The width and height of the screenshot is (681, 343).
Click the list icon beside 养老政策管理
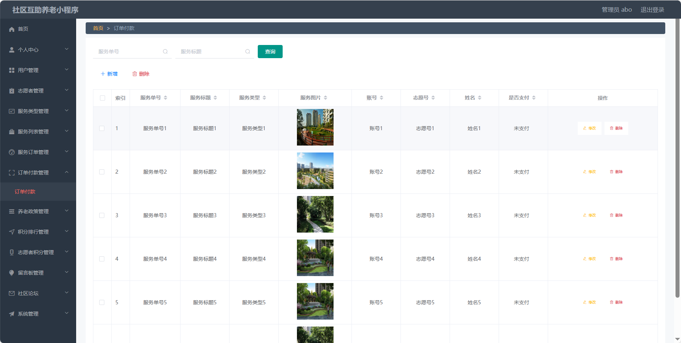click(x=12, y=211)
